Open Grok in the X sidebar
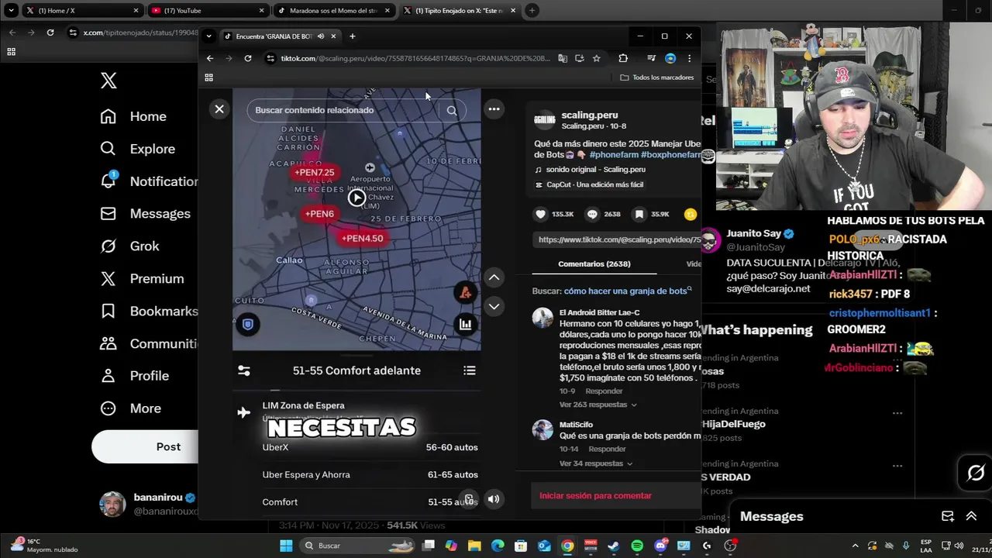The width and height of the screenshot is (992, 558). [130, 246]
